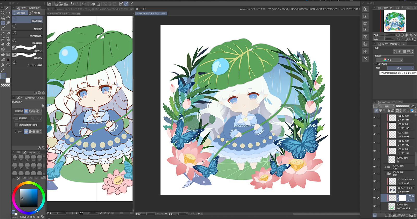The width and height of the screenshot is (417, 219).
Task: Click the Undo arrow
Action: 72,4
